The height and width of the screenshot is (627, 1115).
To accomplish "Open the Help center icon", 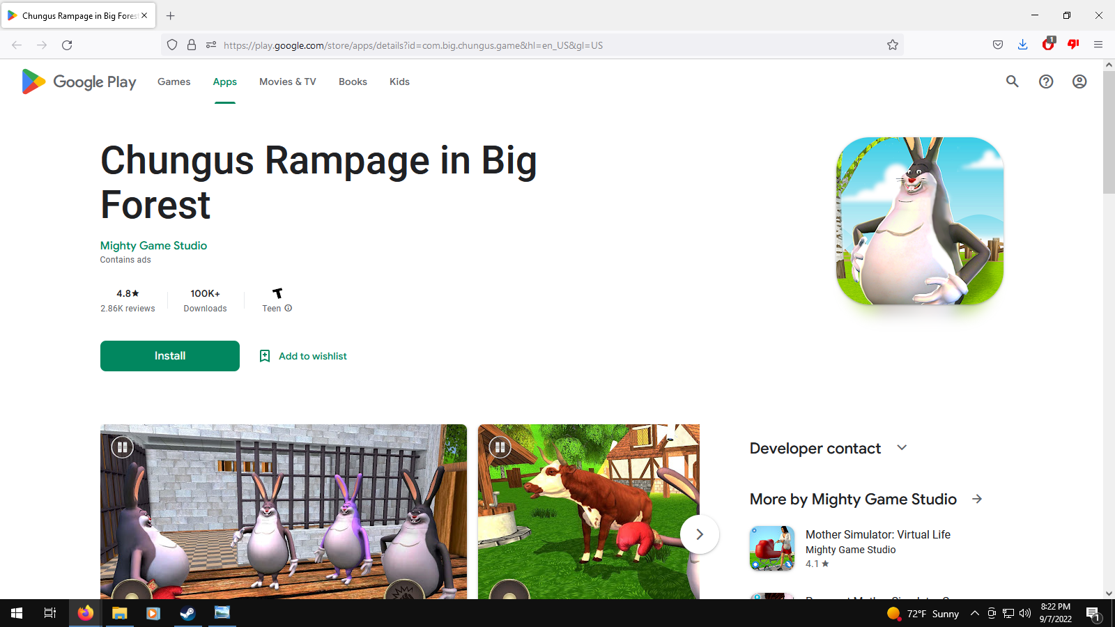I will (x=1046, y=82).
